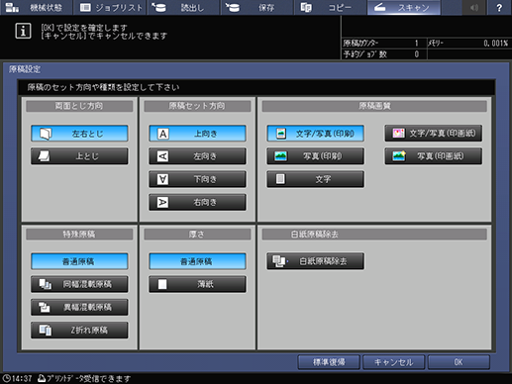The width and height of the screenshot is (512, 384).
Task: Select the スキャン scan tab
Action: pyautogui.click(x=404, y=7)
